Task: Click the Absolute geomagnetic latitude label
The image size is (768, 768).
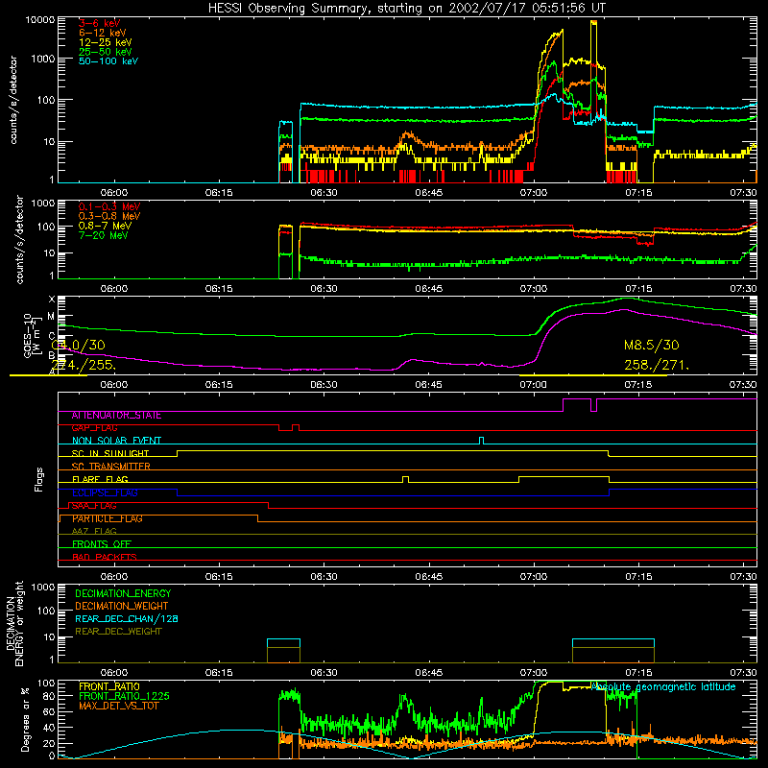Action: [x=663, y=687]
